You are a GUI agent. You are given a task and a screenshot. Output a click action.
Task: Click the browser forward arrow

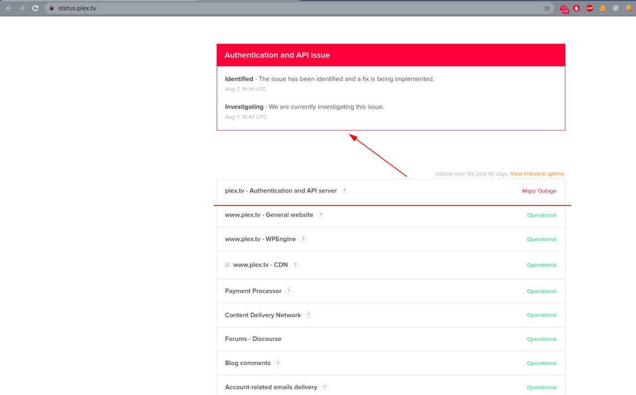[x=22, y=8]
